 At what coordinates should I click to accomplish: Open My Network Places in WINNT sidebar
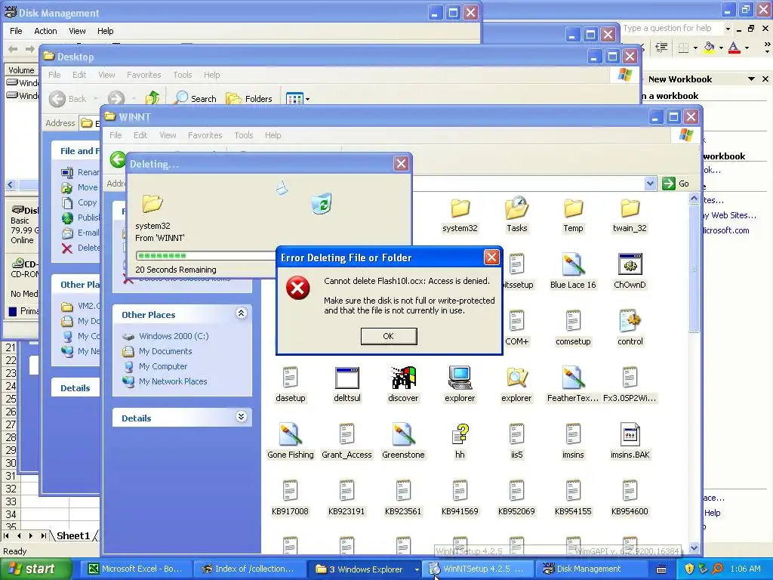[x=173, y=381]
